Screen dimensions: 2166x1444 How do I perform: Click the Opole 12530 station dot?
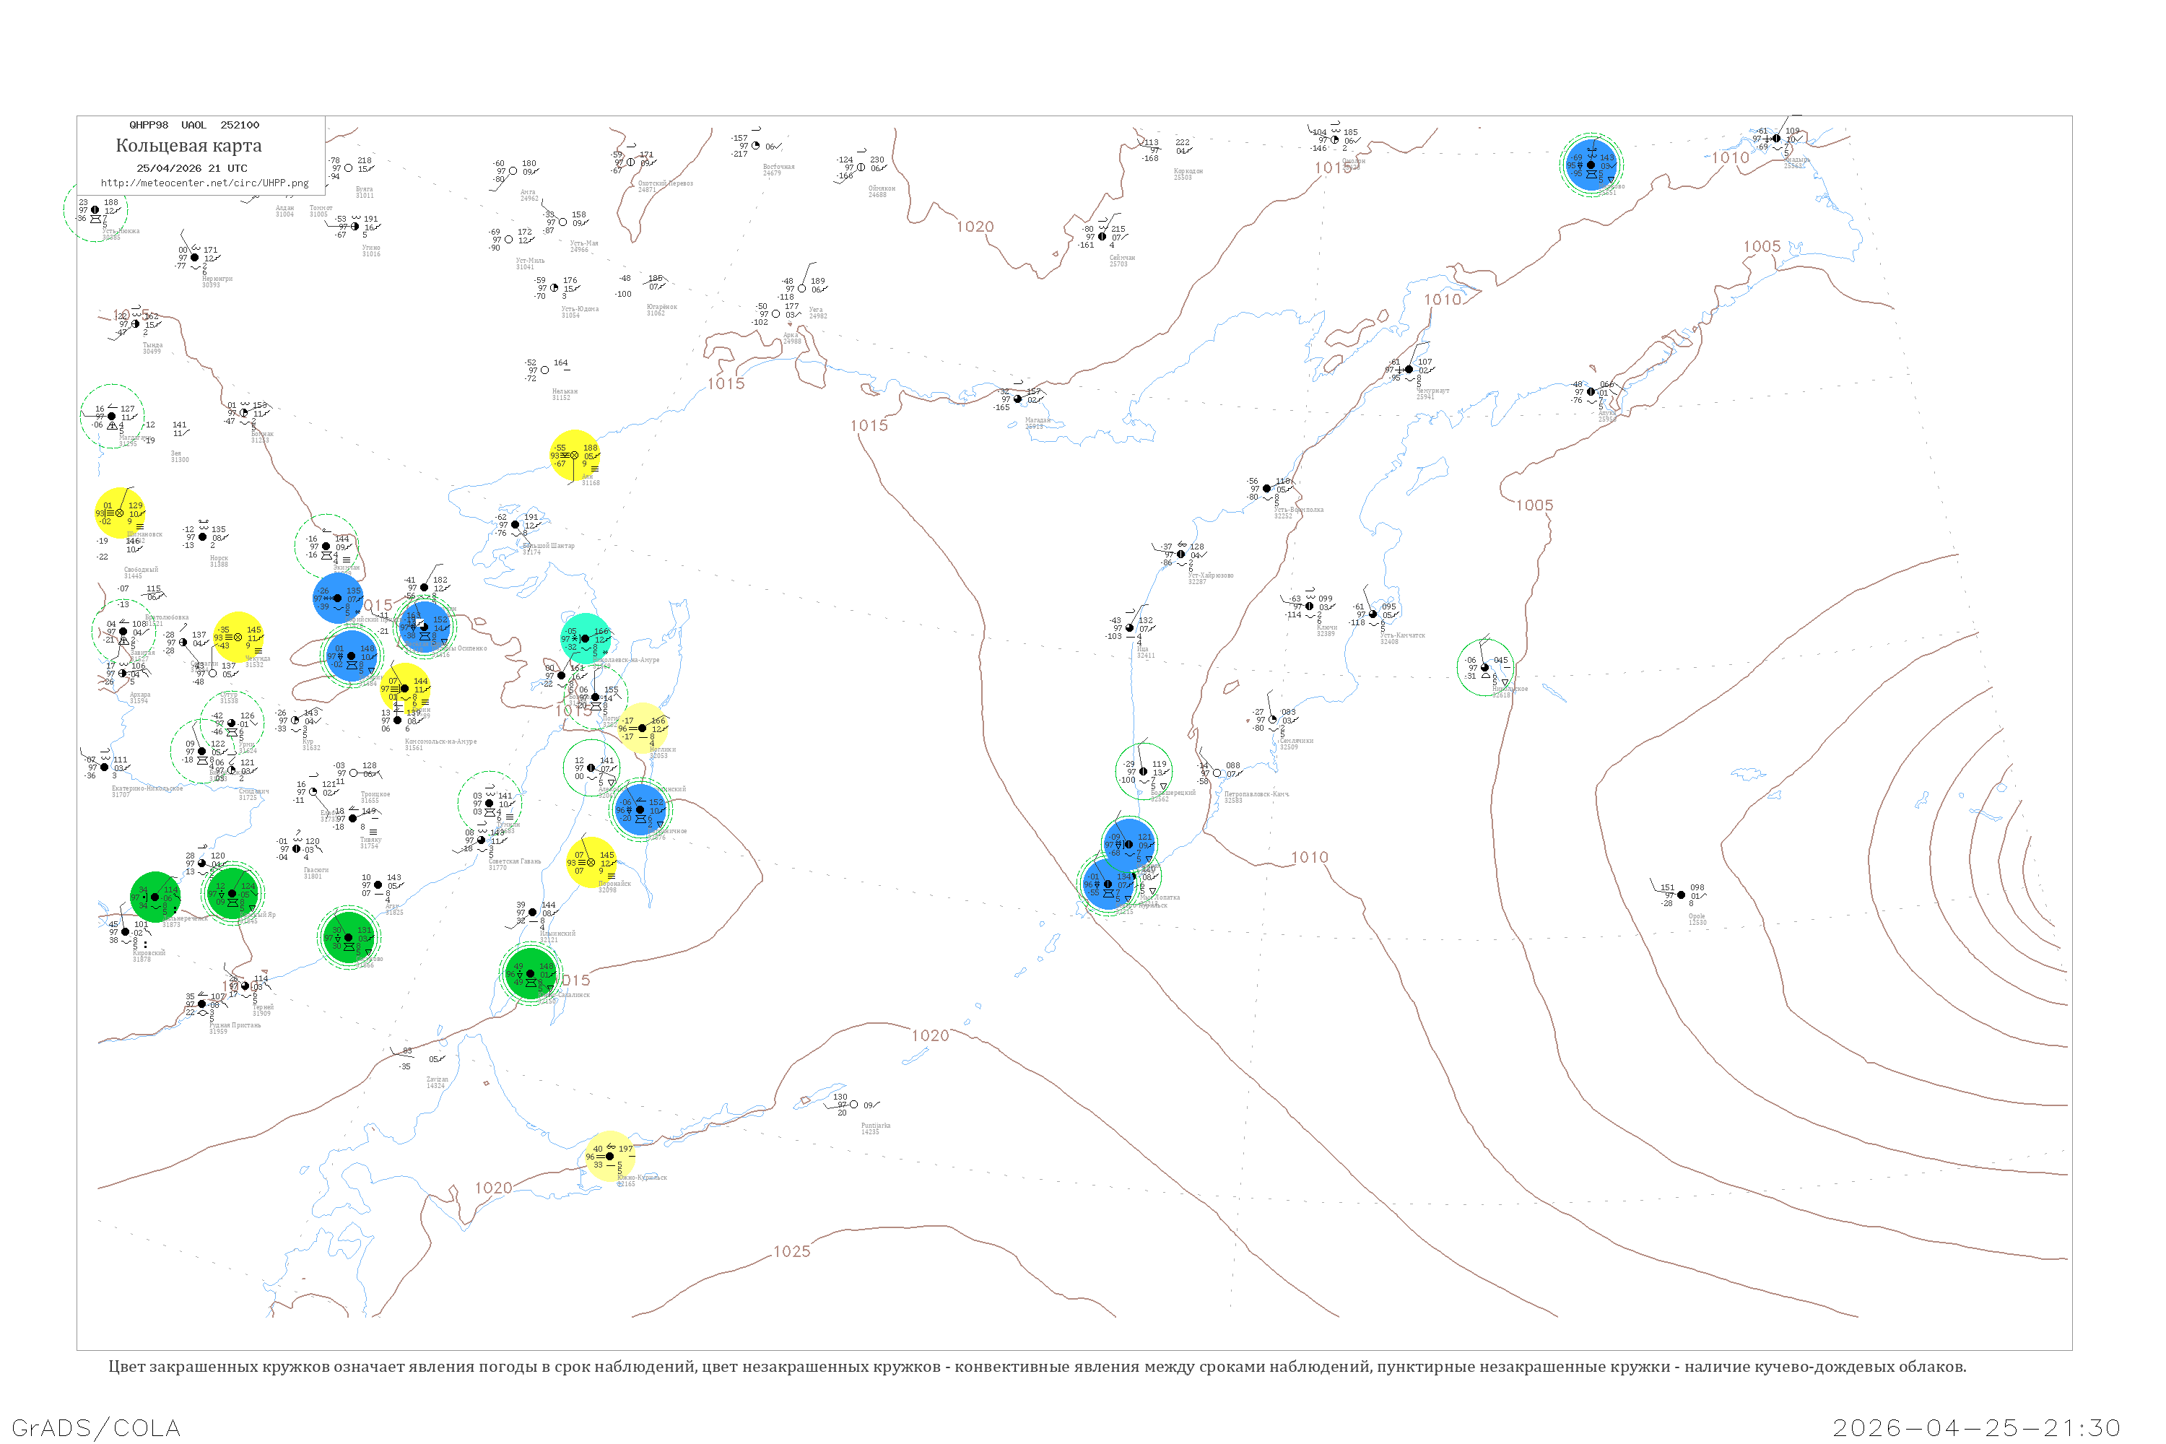[1681, 895]
